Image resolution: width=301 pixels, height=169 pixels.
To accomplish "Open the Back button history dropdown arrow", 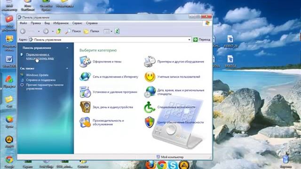I will (39, 31).
